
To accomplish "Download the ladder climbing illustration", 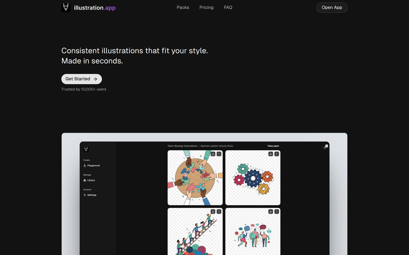I will pos(213,211).
